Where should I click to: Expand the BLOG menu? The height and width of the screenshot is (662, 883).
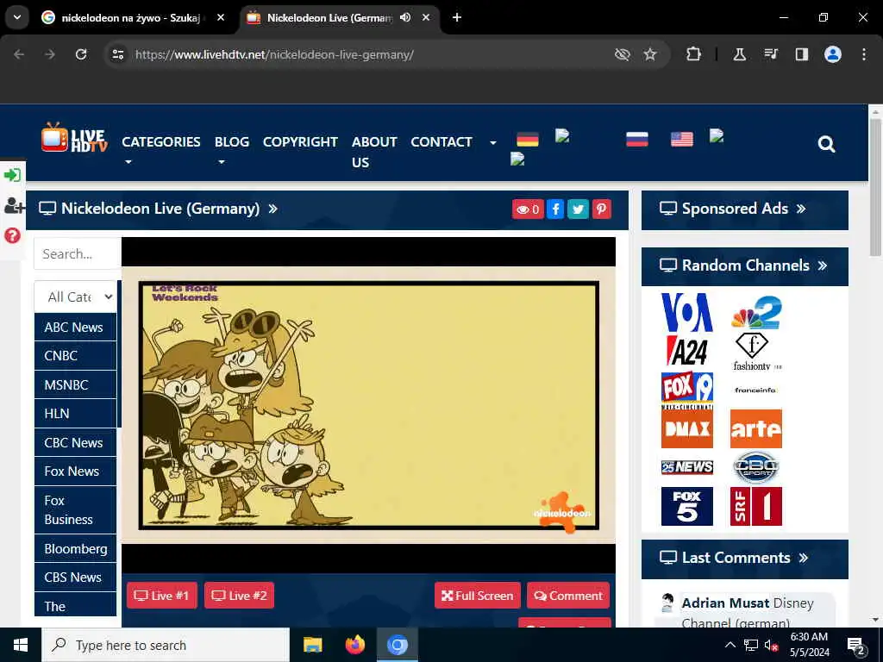[x=231, y=150]
